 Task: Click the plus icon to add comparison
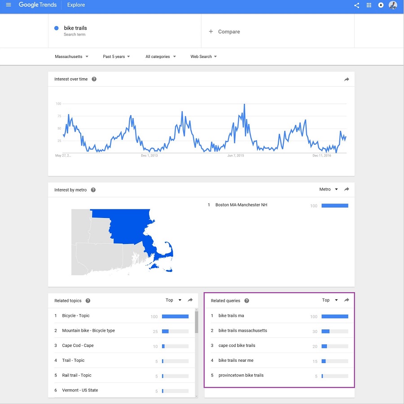[211, 31]
